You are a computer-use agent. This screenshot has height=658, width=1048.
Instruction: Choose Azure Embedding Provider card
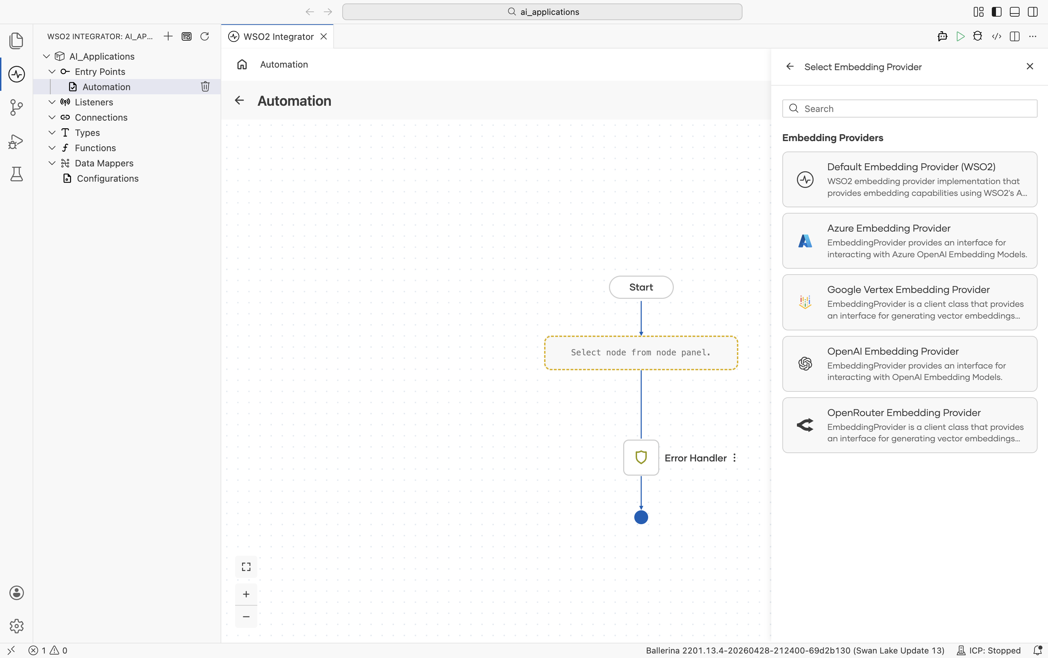[x=910, y=241]
